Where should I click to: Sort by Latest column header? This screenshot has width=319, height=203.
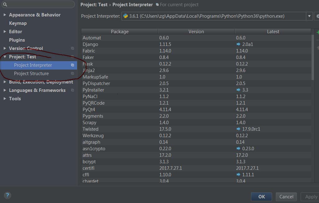click(x=273, y=31)
